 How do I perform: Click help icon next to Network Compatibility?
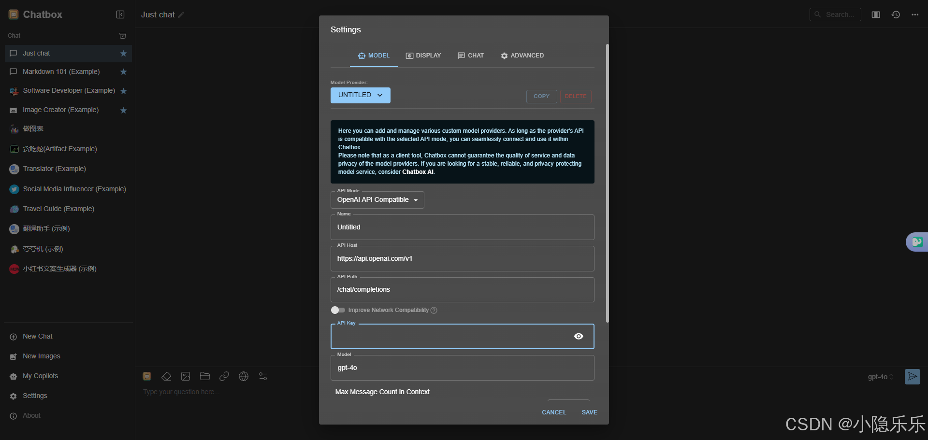[434, 311]
